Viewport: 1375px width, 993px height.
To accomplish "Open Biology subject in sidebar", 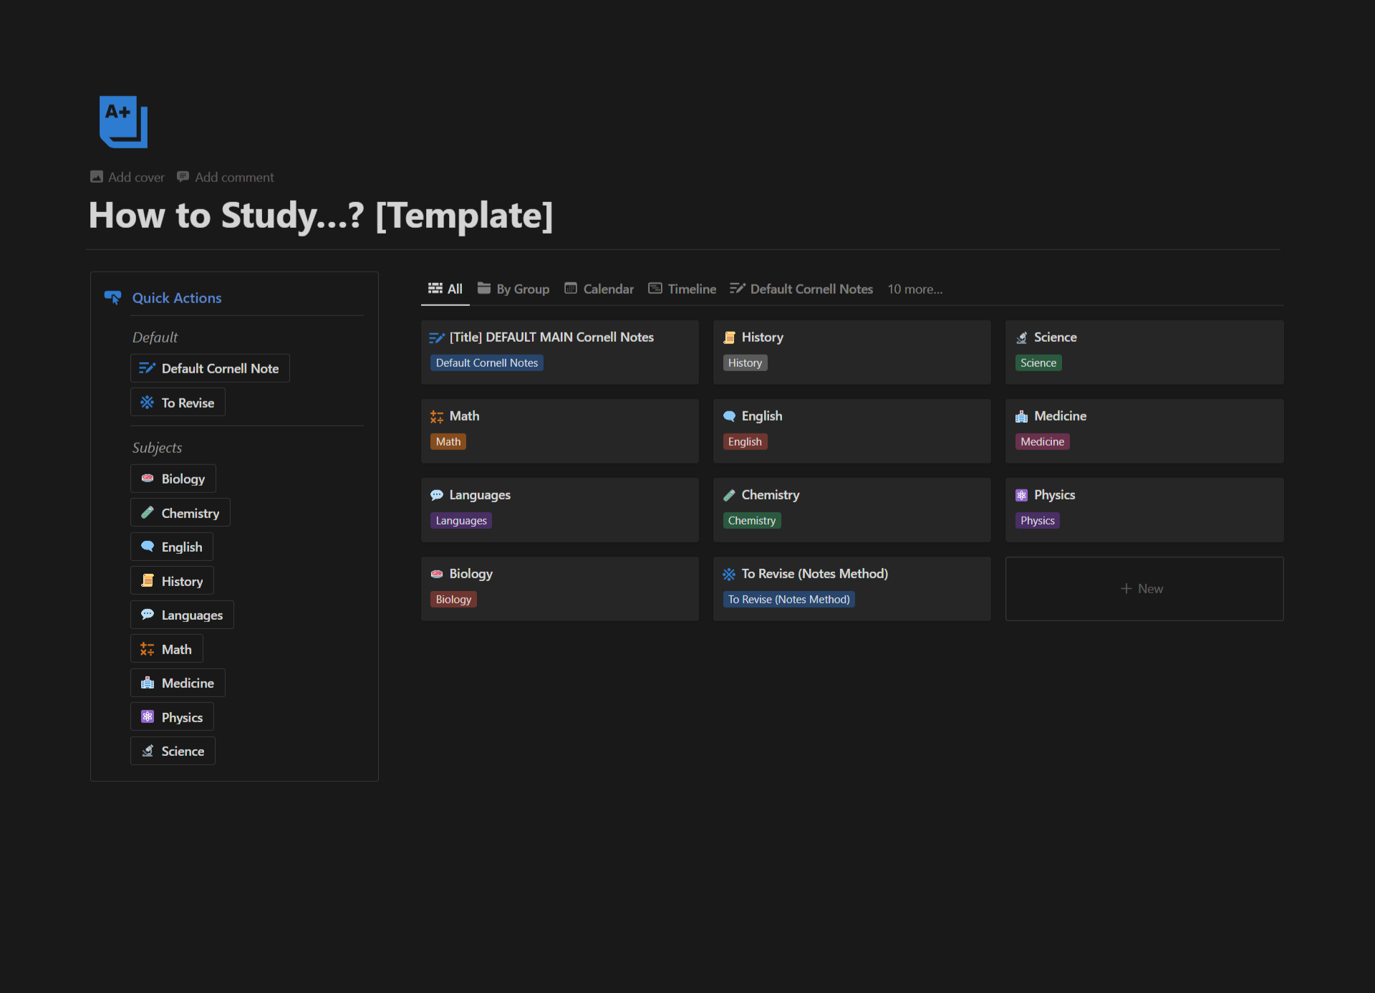I will pos(173,479).
